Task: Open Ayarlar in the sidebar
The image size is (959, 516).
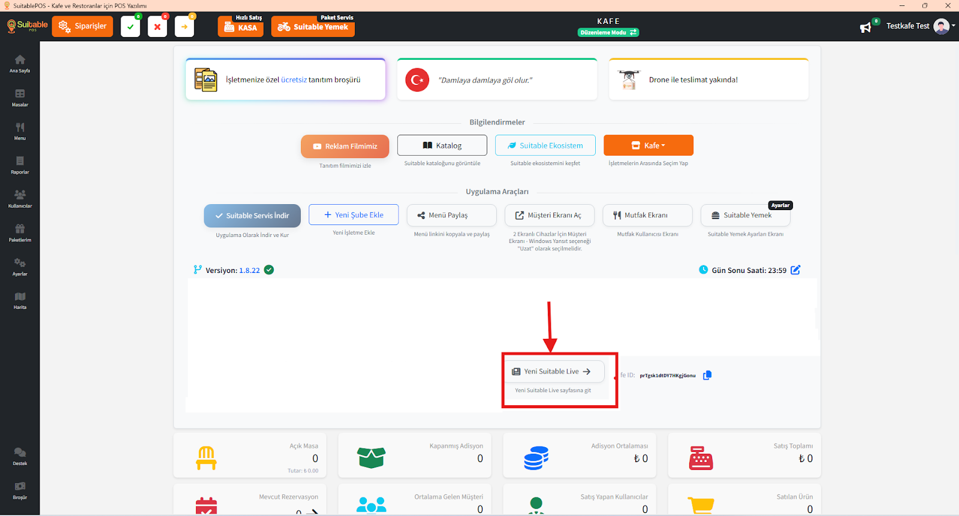Action: pos(20,267)
